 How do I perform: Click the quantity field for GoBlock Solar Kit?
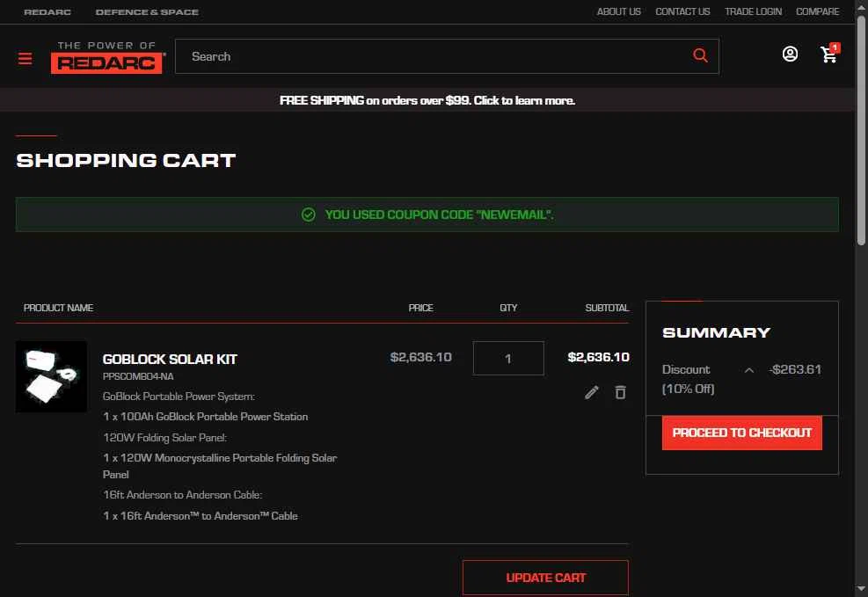click(508, 359)
